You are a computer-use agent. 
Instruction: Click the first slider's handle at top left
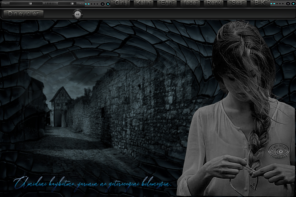point(30,4)
